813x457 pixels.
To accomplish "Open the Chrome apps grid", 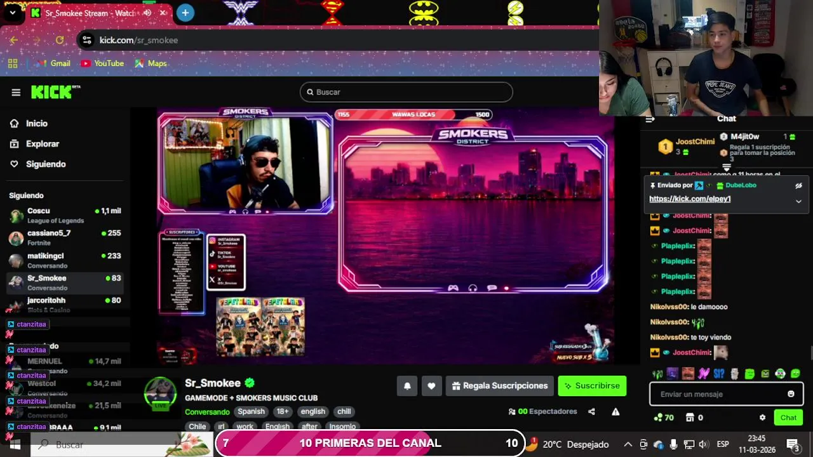I will pos(13,63).
